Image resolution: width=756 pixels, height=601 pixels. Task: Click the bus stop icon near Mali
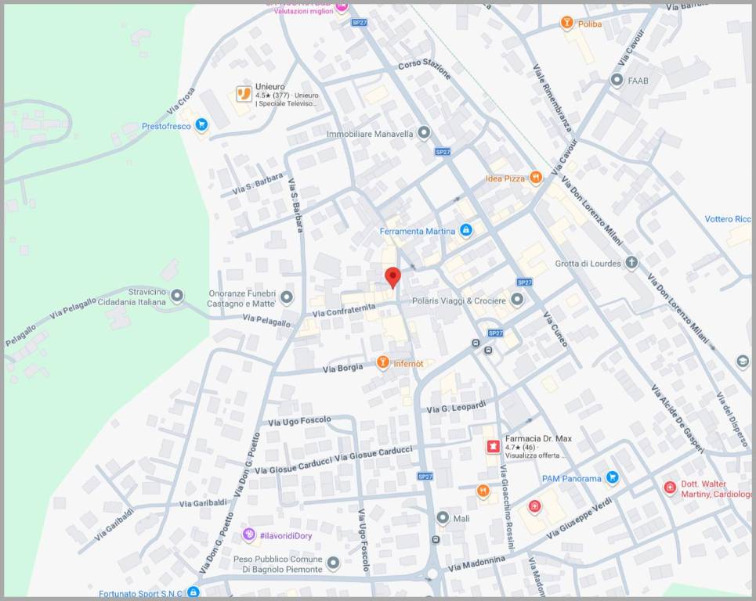(x=436, y=539)
